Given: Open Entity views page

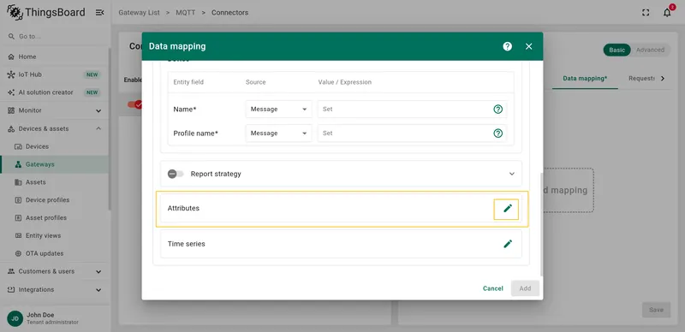Looking at the screenshot, I should coord(55,235).
